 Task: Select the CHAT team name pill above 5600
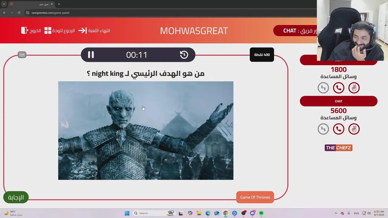pos(339,101)
